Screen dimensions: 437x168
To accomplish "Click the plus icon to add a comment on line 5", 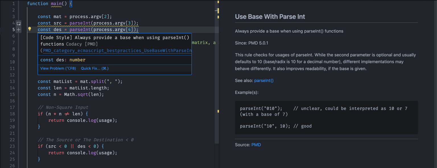I will pos(19,29).
